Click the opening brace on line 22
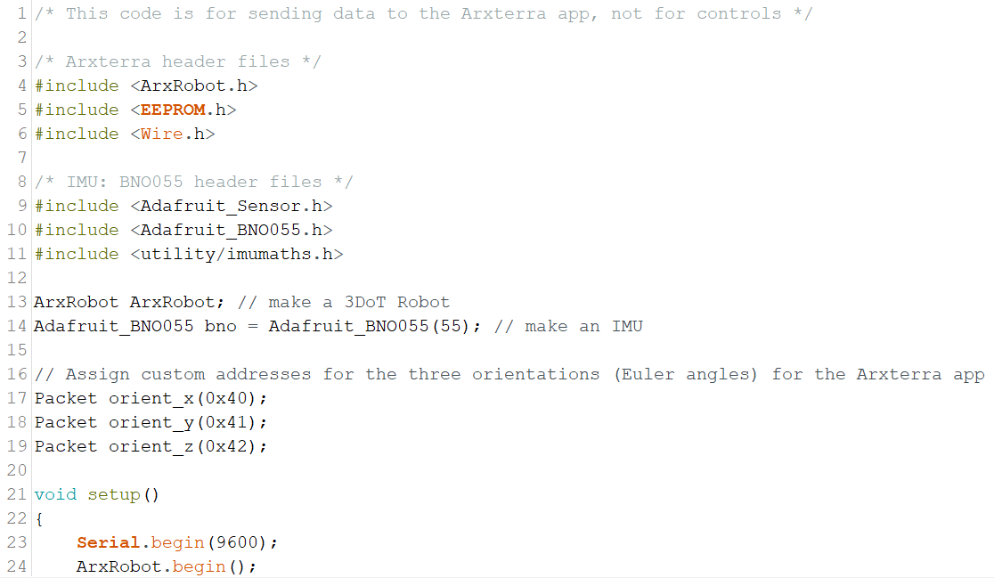This screenshot has width=994, height=578. pyautogui.click(x=39, y=519)
